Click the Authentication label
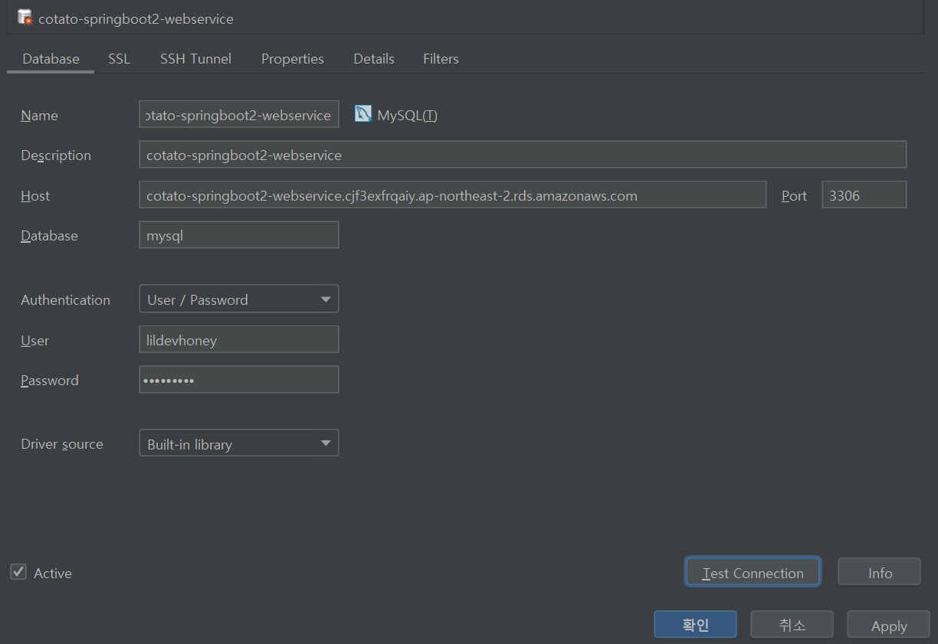 65,300
